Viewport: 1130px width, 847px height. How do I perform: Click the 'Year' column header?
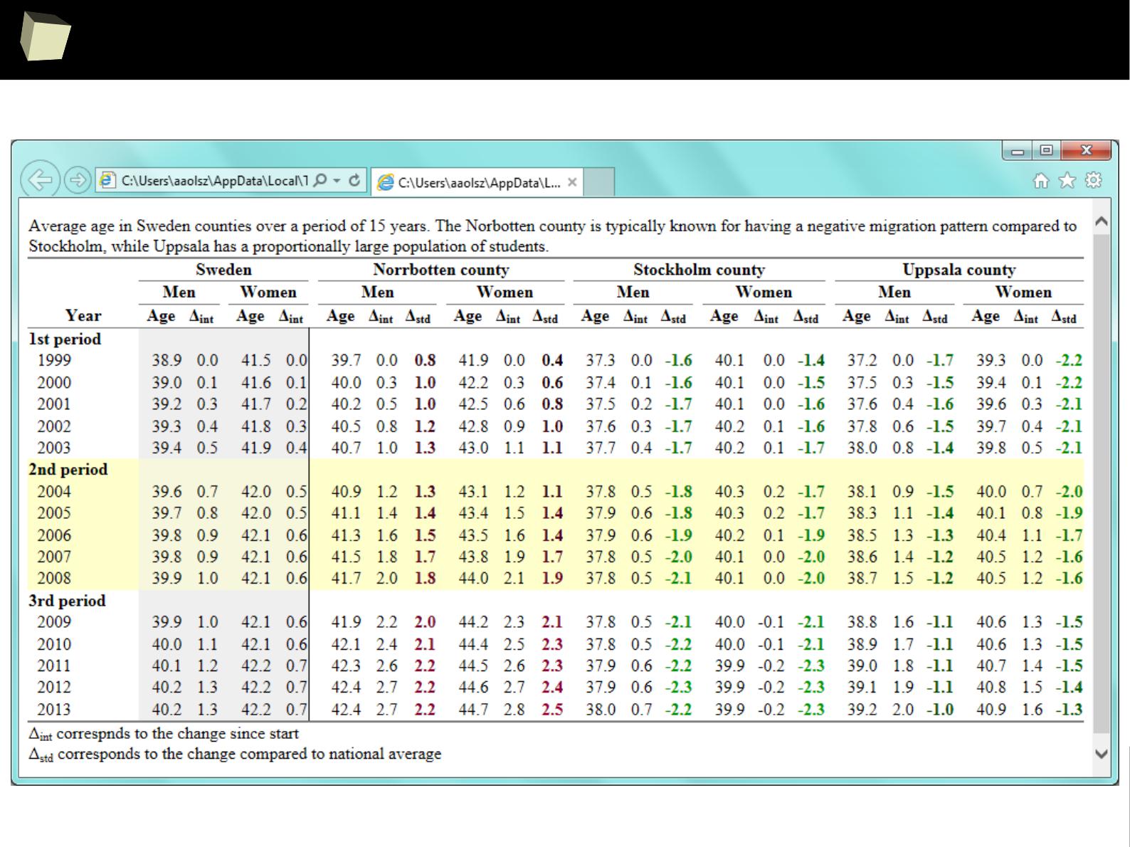83,315
